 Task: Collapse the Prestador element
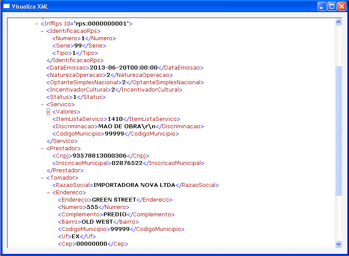(x=42, y=149)
